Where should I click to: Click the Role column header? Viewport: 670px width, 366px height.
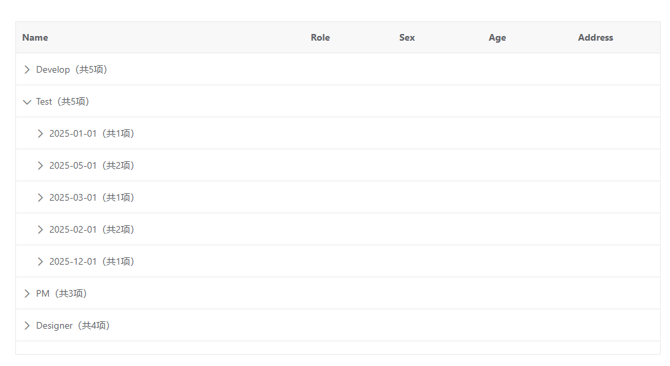tap(320, 37)
